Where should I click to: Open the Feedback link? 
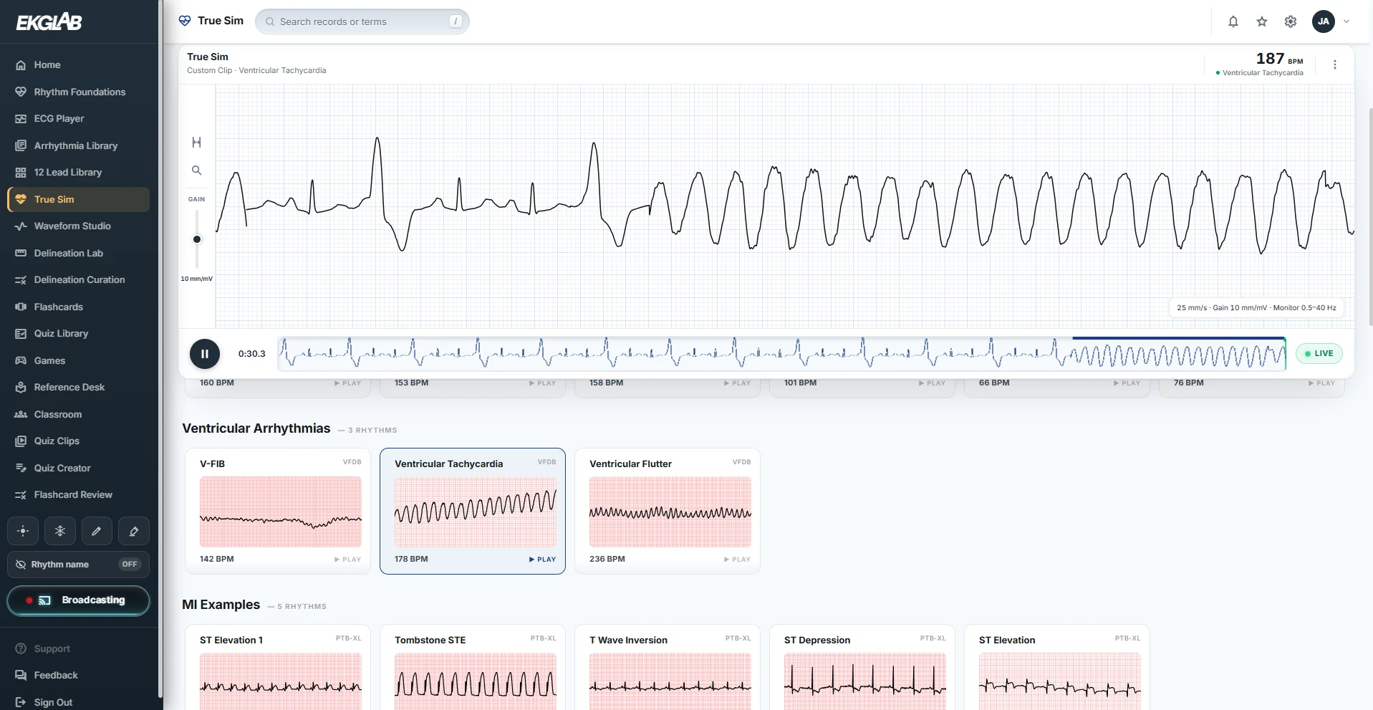point(78,676)
